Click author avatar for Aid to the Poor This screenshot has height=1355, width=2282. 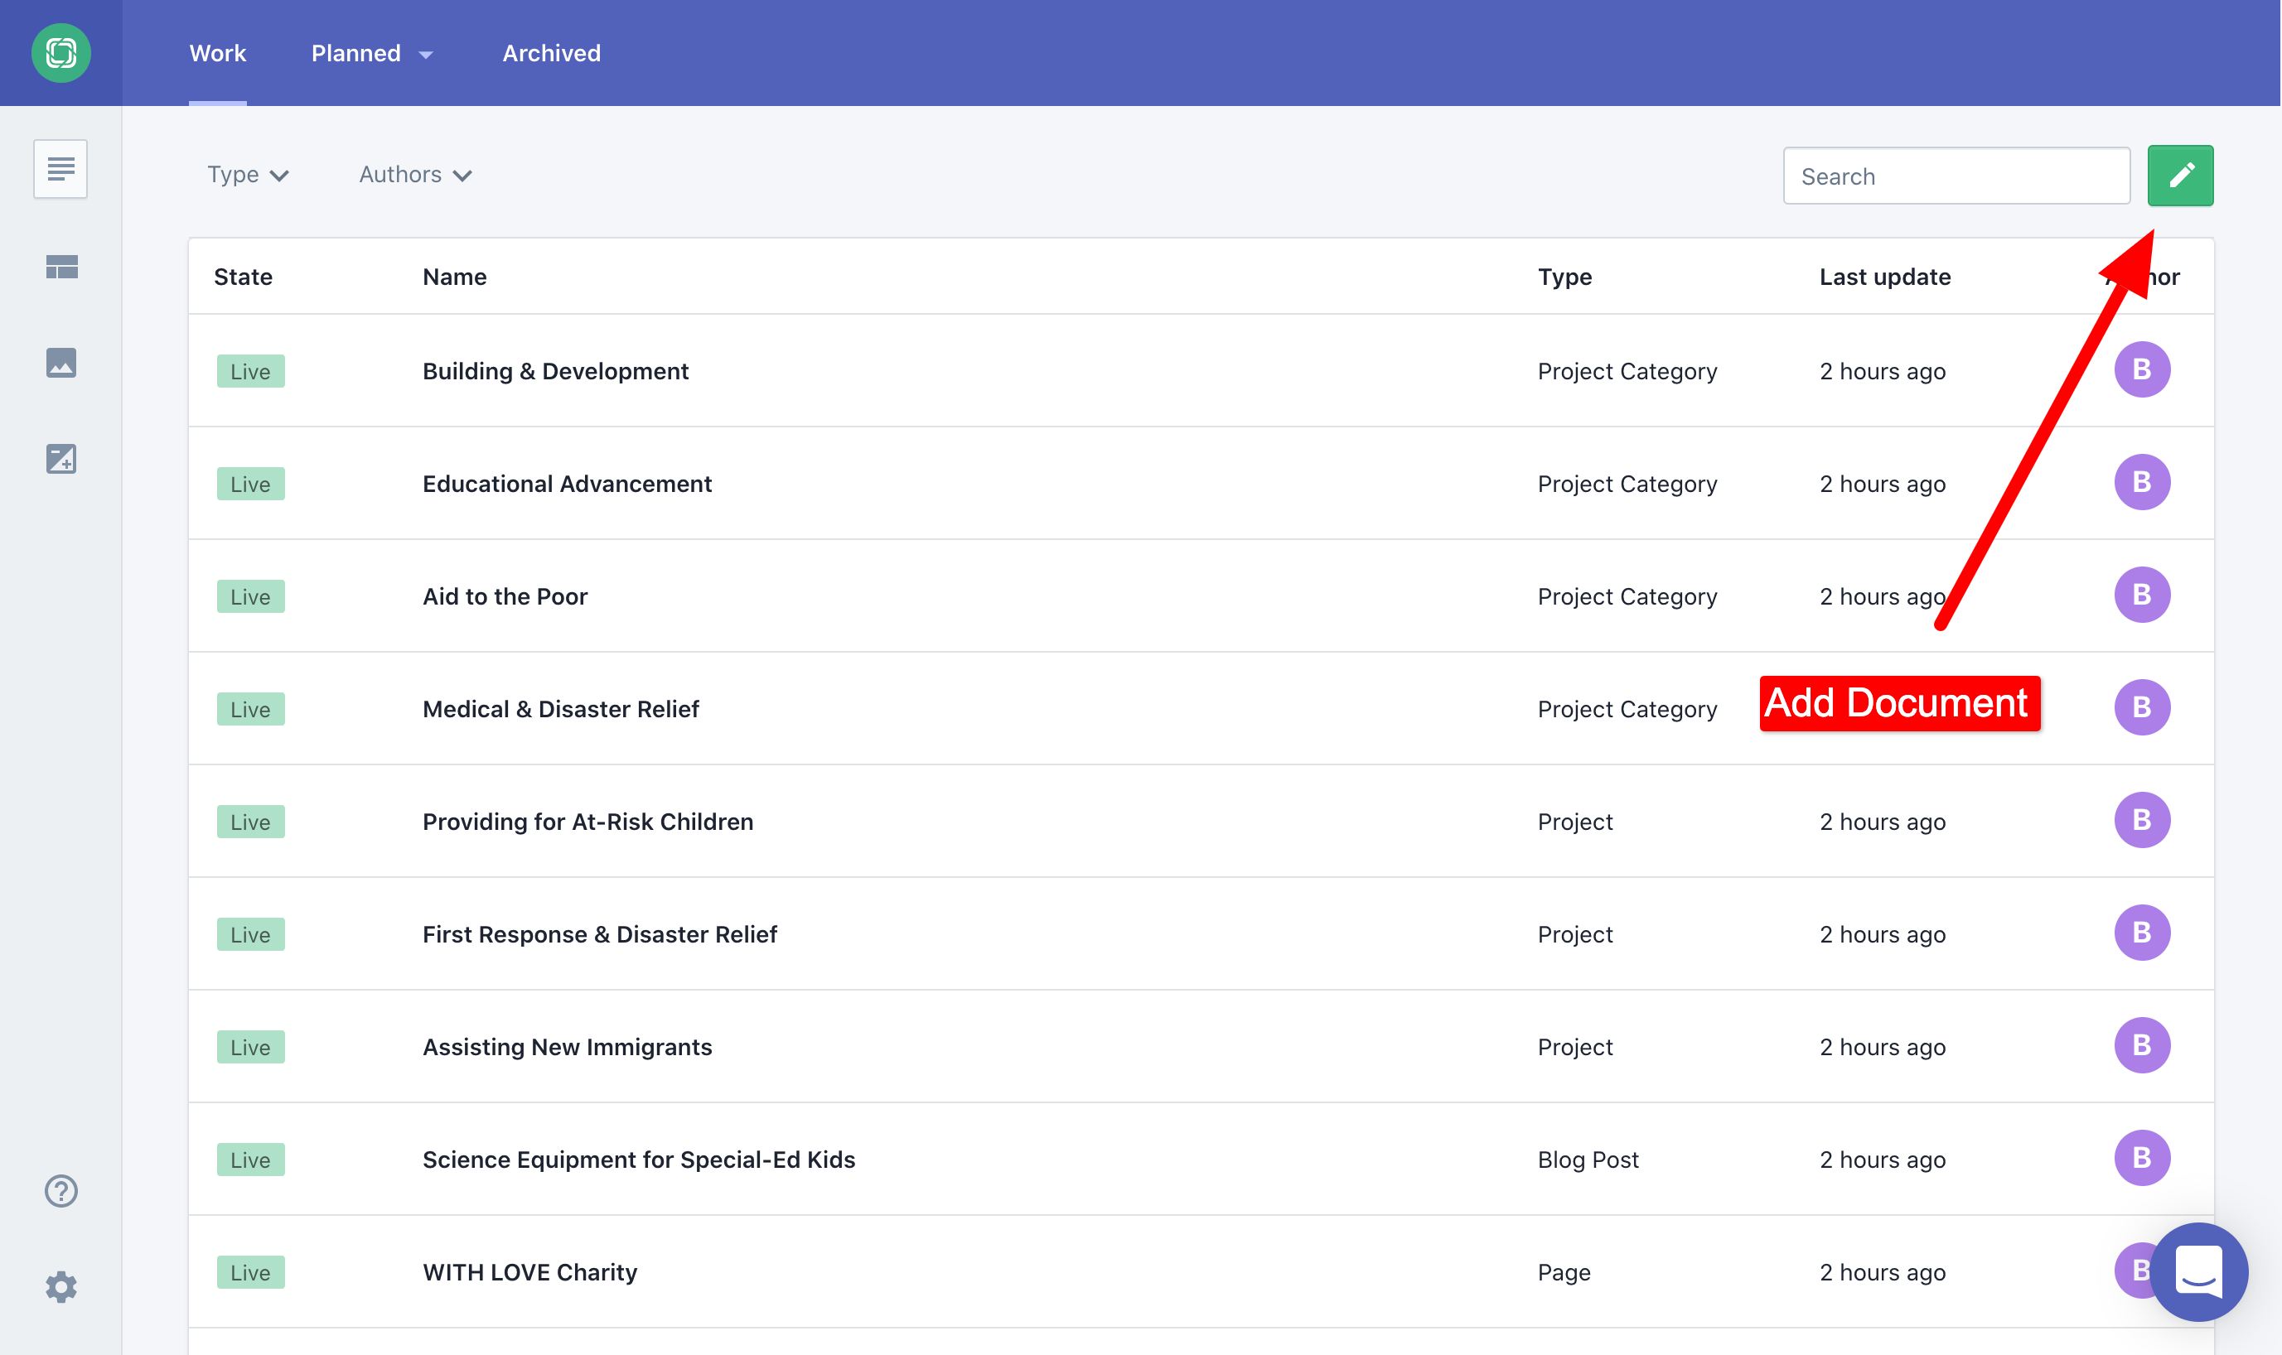tap(2141, 595)
